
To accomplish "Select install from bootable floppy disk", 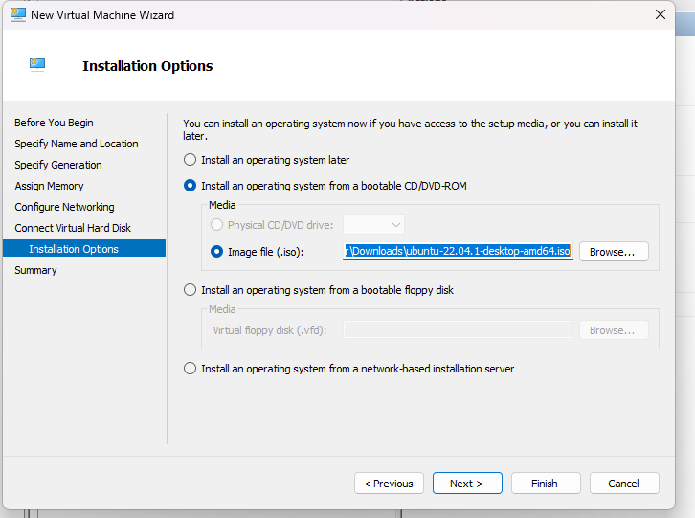I will point(190,290).
